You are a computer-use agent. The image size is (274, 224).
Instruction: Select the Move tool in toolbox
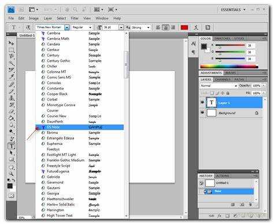coord(11,43)
